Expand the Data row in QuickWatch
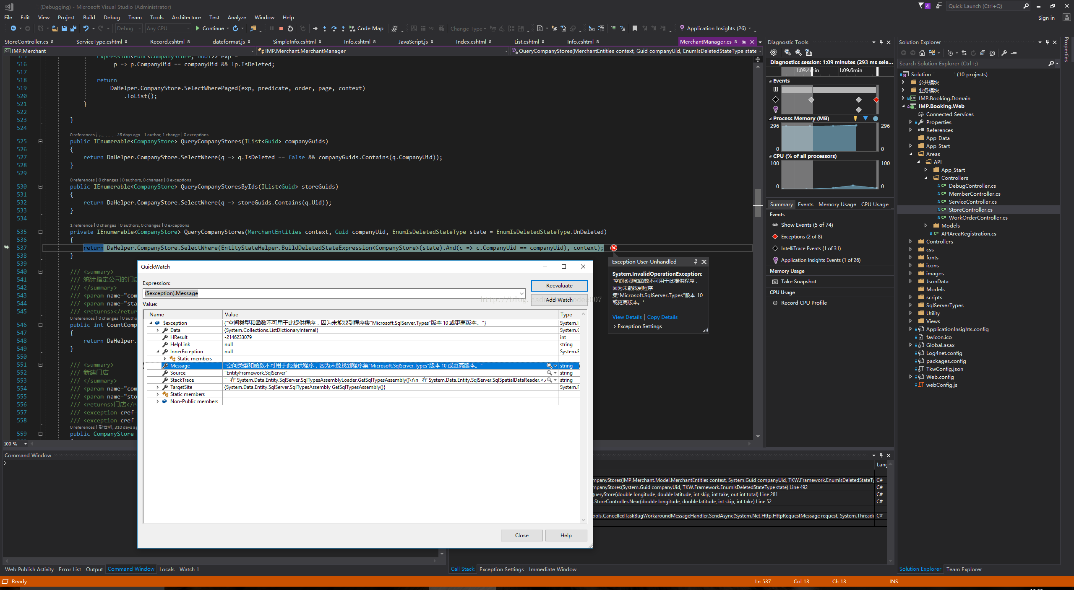Viewport: 1074px width, 590px height. pyautogui.click(x=158, y=330)
